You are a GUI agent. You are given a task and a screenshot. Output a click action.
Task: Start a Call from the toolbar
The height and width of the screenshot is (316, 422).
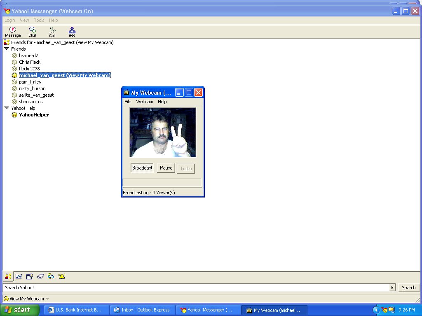coord(52,32)
